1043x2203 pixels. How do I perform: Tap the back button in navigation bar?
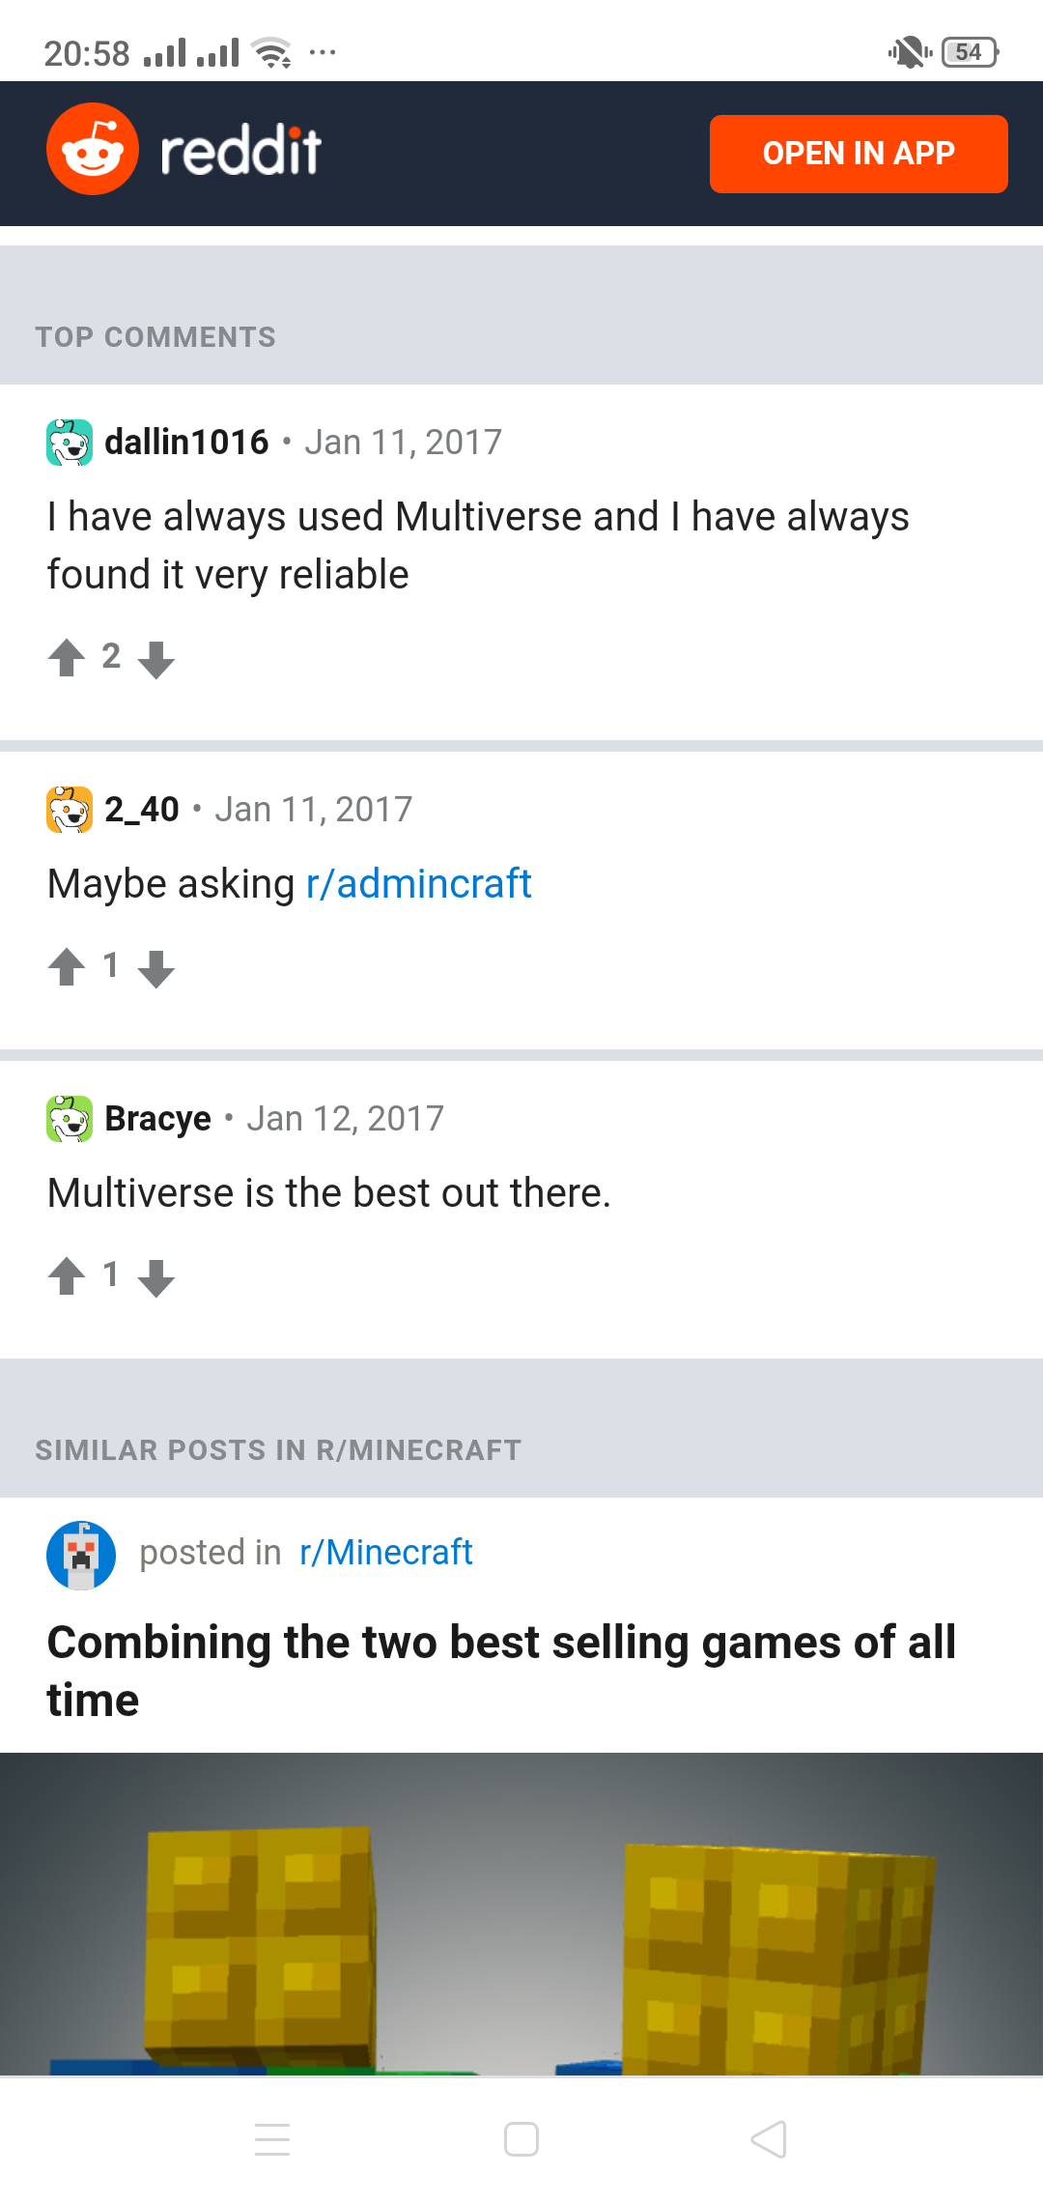coord(768,2137)
